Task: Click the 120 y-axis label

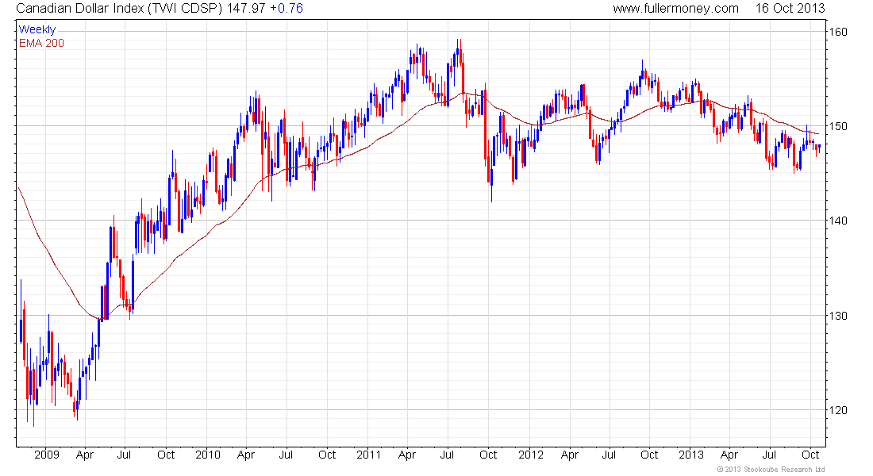Action: pos(839,410)
